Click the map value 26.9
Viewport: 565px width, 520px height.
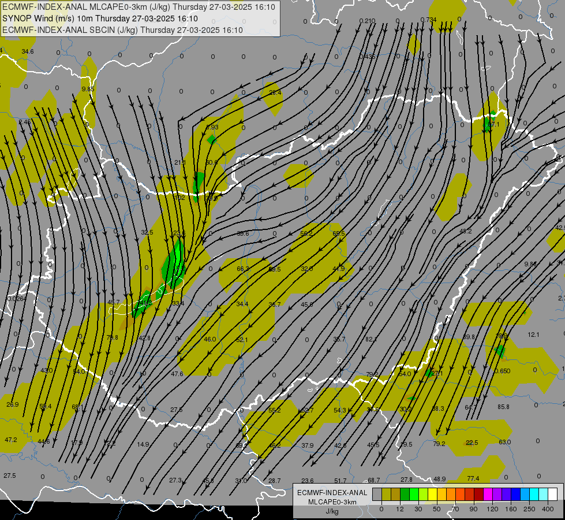tap(12, 404)
